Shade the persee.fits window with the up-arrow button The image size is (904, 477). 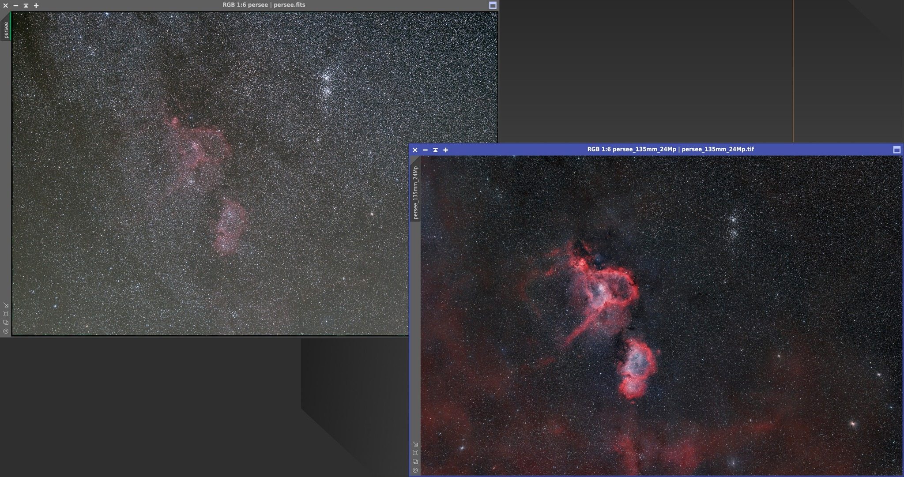(x=26, y=5)
